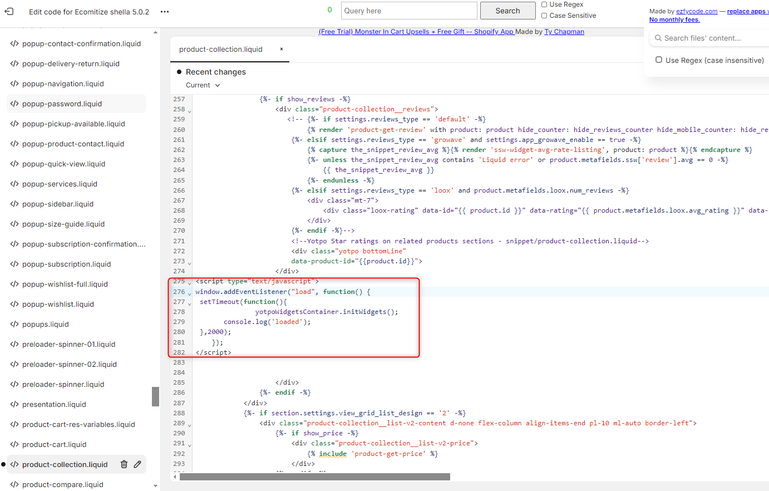The image size is (769, 491).
Task: Collapse code fold arrow at line 258
Action: coord(190,111)
